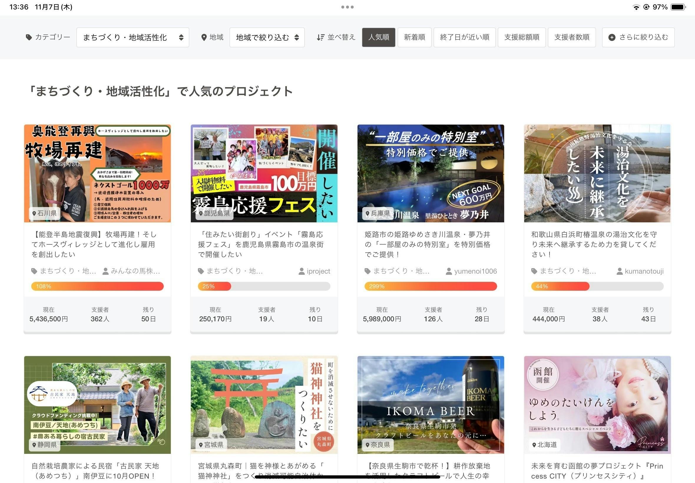This screenshot has width=695, height=483.
Task: Click the tag icon under 姫路市 project
Action: 367,271
